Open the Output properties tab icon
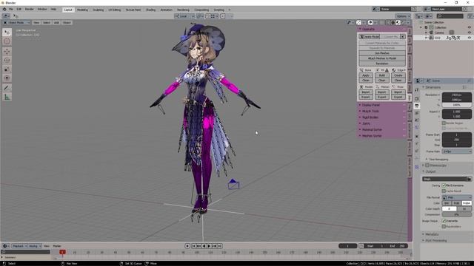Viewport: 474px width, 266px height. (x=417, y=106)
